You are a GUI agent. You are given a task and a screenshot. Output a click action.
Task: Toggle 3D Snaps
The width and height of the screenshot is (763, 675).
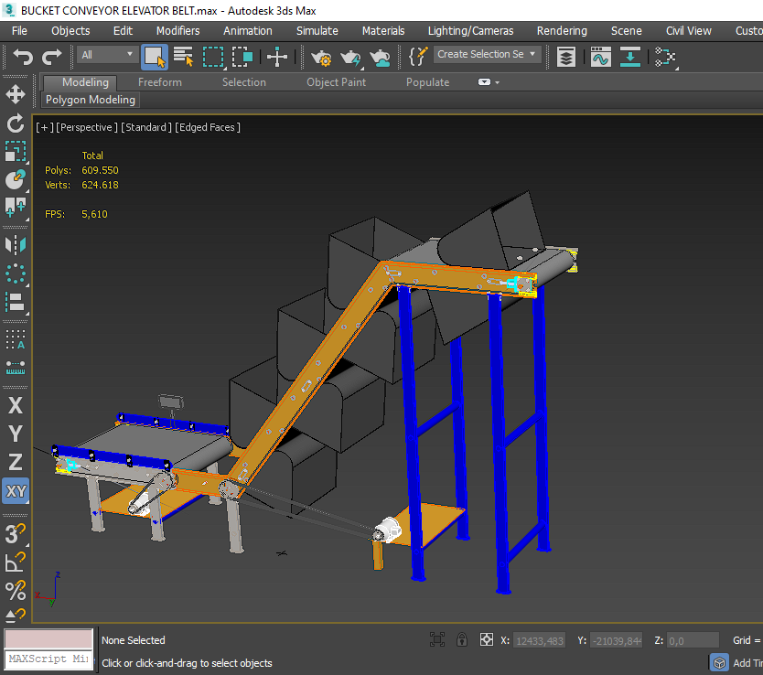pyautogui.click(x=15, y=533)
